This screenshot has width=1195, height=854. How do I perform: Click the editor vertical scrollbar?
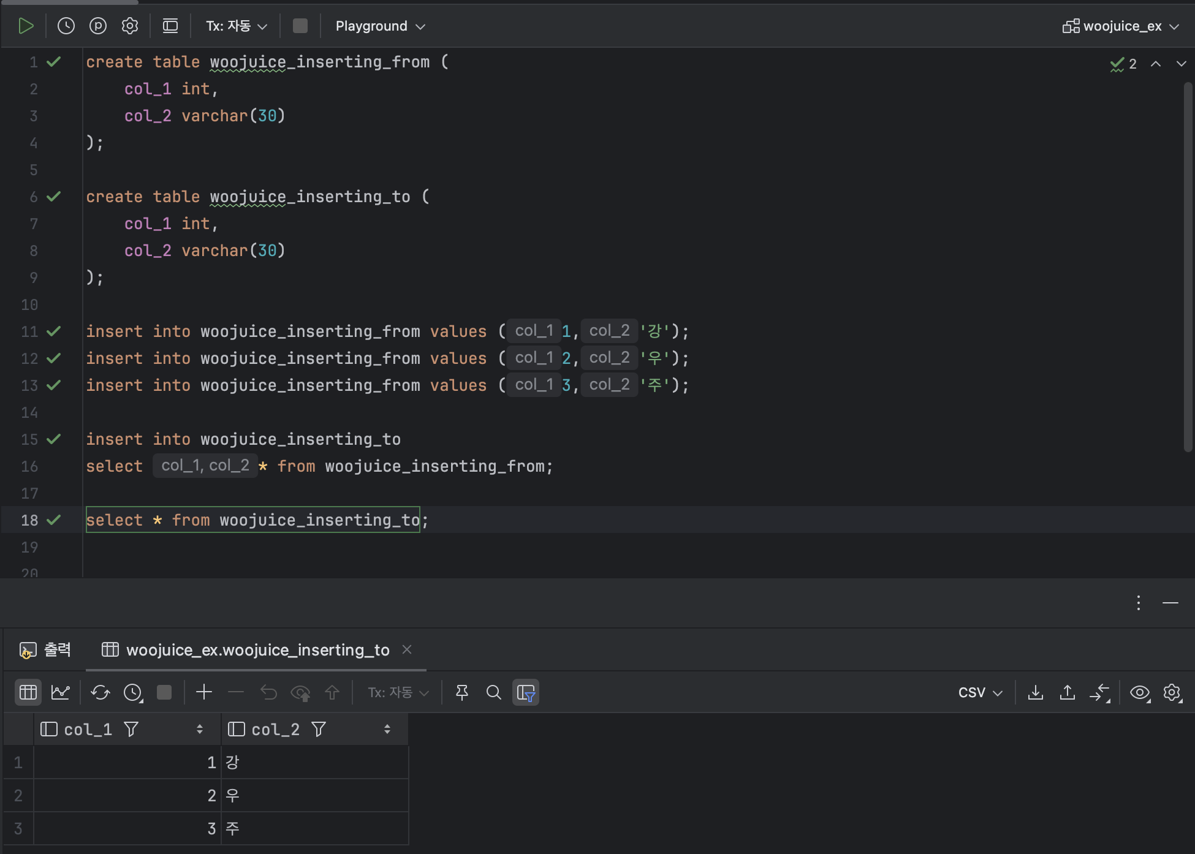(1188, 266)
